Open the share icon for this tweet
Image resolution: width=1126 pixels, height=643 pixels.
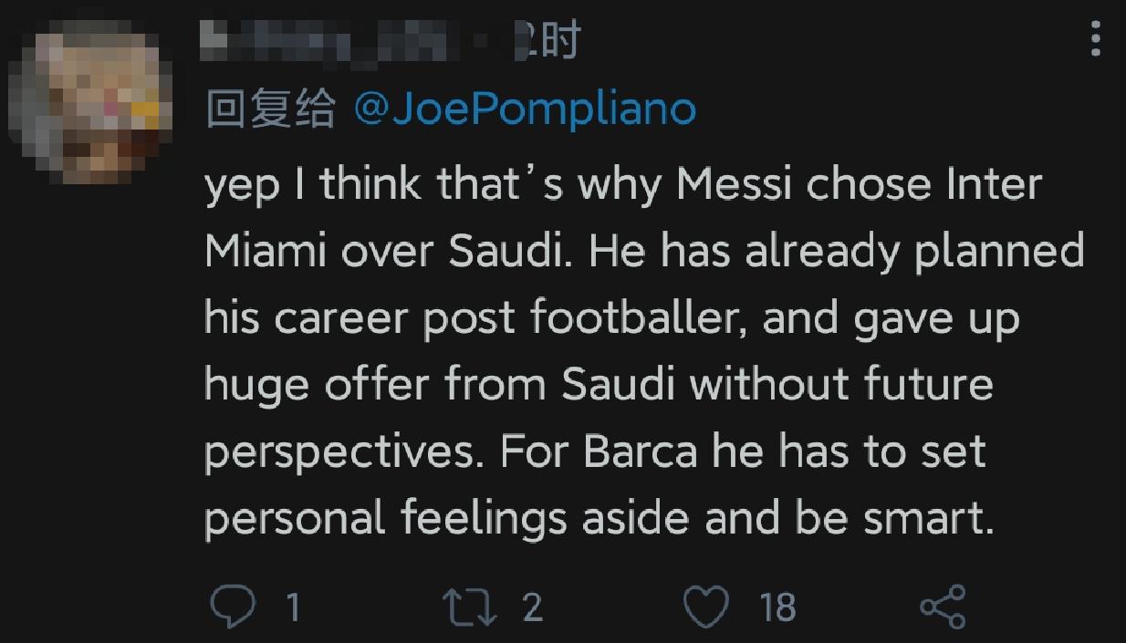point(942,606)
